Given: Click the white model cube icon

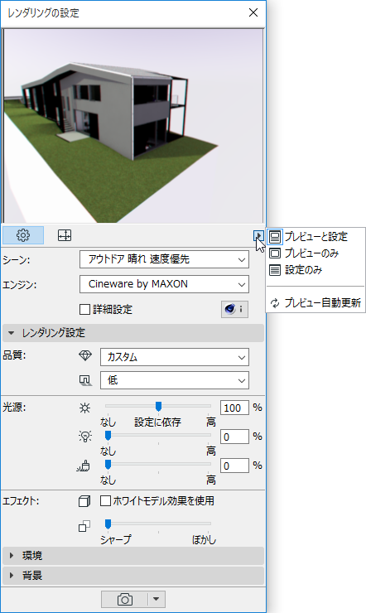Looking at the screenshot, I should point(84,501).
